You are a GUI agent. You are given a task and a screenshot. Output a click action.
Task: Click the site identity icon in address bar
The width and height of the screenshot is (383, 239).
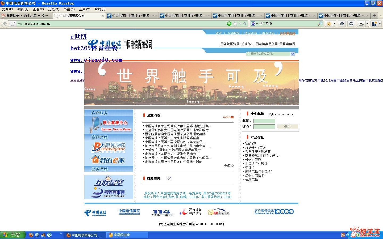point(13,24)
